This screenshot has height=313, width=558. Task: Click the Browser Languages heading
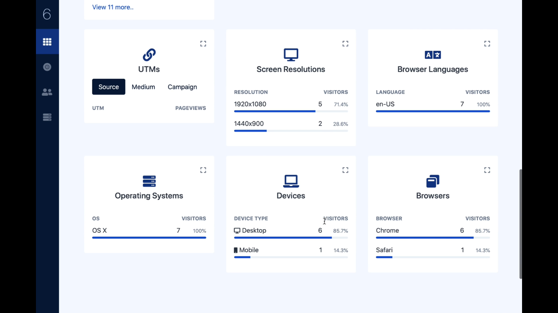coord(433,69)
